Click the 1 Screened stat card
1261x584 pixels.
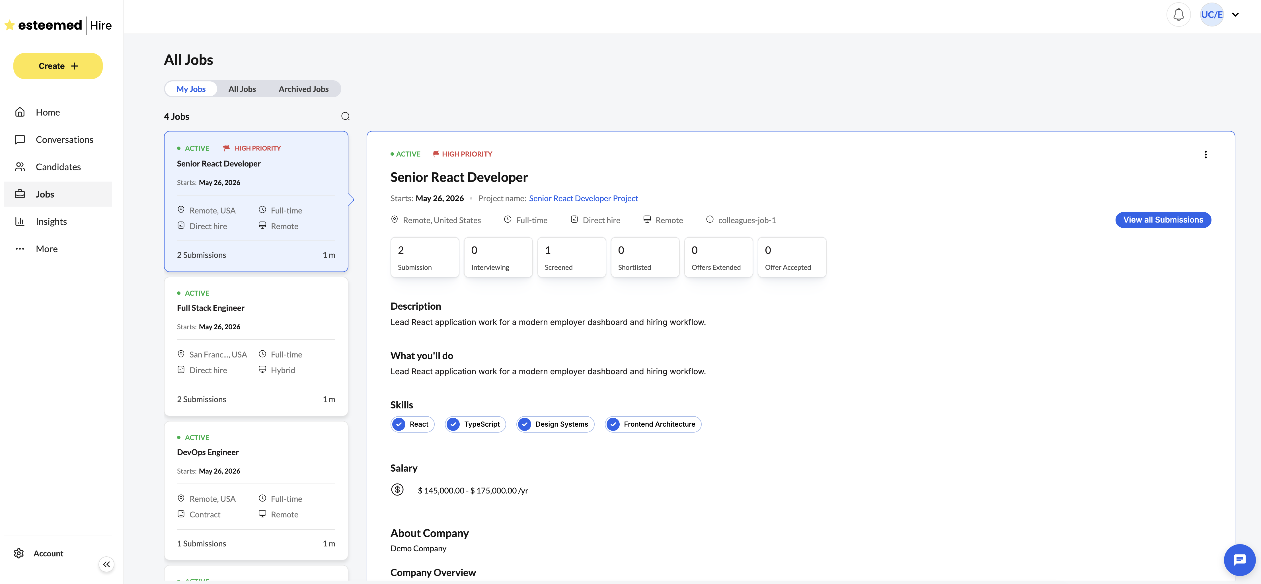coord(571,258)
